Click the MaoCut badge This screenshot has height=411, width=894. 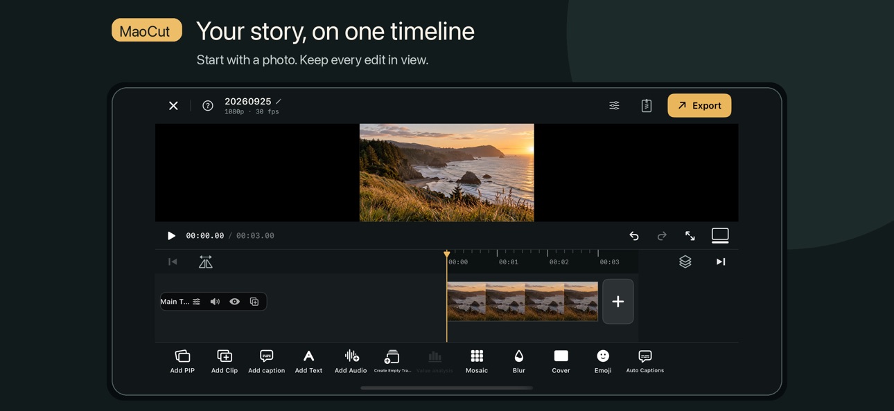[x=147, y=30]
